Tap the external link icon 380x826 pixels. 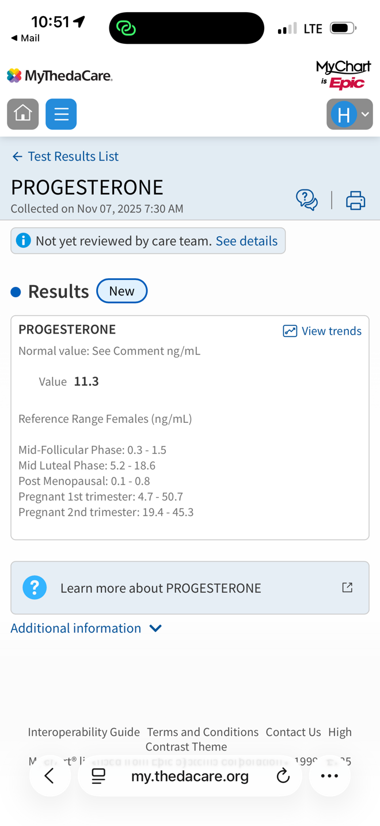point(347,588)
